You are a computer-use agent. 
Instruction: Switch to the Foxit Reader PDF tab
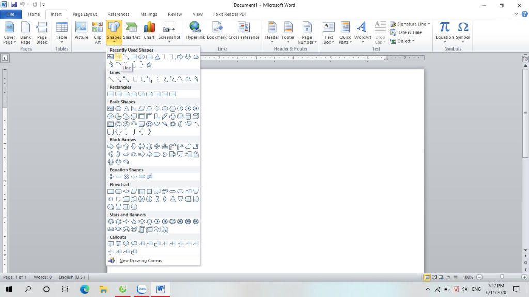pyautogui.click(x=230, y=14)
